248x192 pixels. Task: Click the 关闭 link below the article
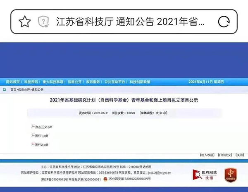point(239,155)
